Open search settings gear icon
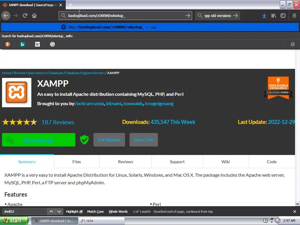This screenshot has height=225, width=300. pos(293,44)
